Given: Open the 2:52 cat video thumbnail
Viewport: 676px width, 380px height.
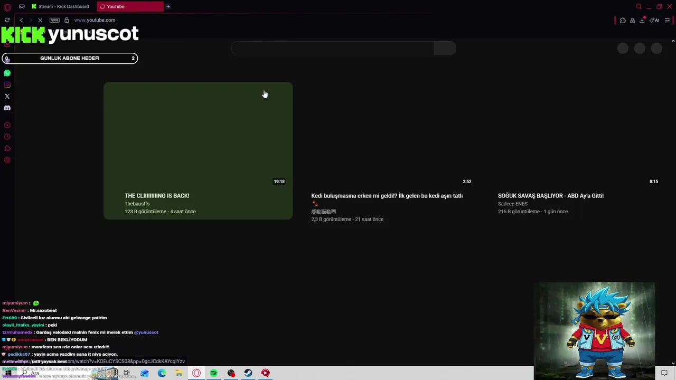Looking at the screenshot, I should tap(384, 134).
